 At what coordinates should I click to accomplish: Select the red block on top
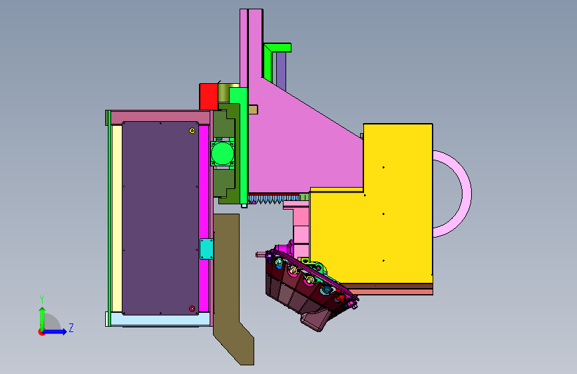[209, 96]
